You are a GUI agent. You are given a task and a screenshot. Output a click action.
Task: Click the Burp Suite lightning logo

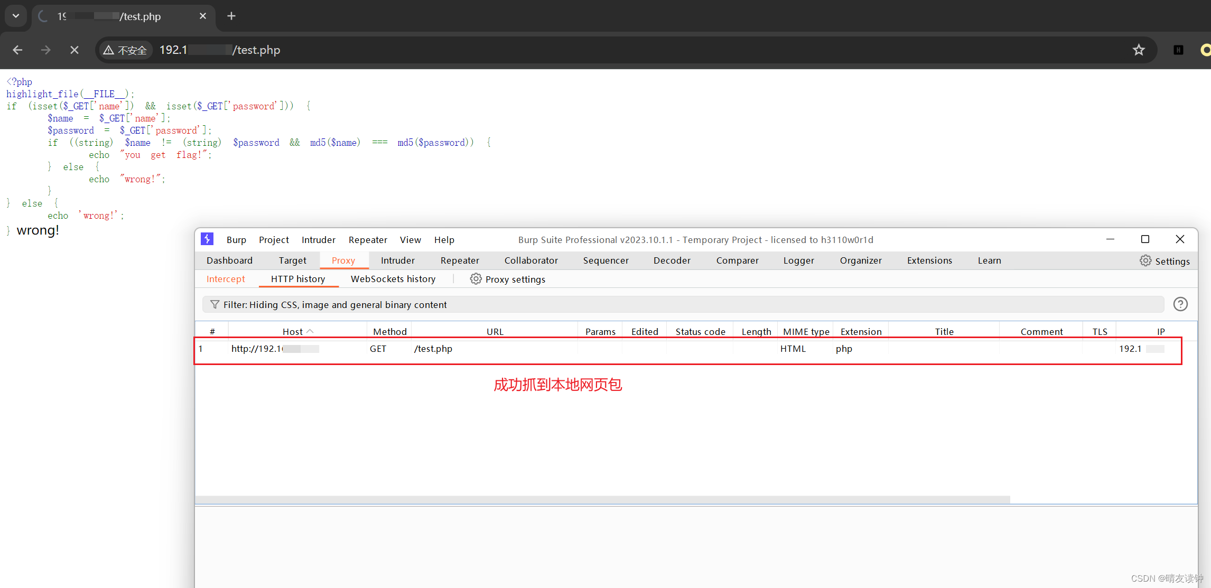(207, 239)
